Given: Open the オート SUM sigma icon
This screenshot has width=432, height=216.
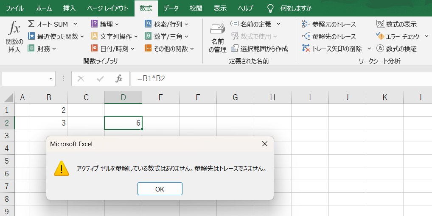Looking at the screenshot, I should pyautogui.click(x=31, y=24).
